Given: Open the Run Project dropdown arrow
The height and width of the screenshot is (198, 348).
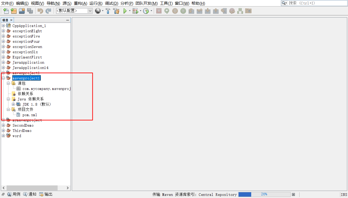Looking at the screenshot, I should pos(130,11).
